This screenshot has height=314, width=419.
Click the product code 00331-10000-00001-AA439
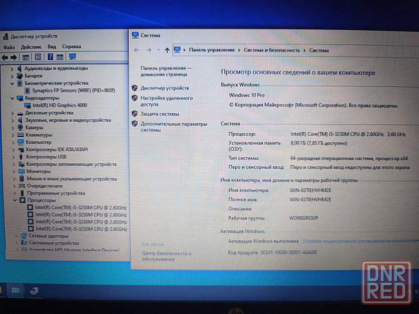(x=288, y=252)
